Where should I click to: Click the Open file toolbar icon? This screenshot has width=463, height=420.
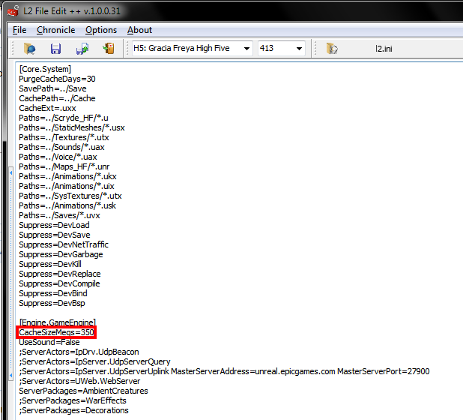[x=30, y=49]
